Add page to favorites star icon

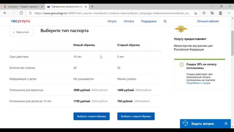click(x=195, y=13)
